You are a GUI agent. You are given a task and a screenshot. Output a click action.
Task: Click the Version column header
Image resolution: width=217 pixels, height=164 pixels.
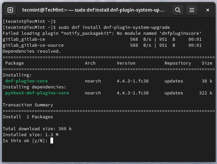point(126,63)
